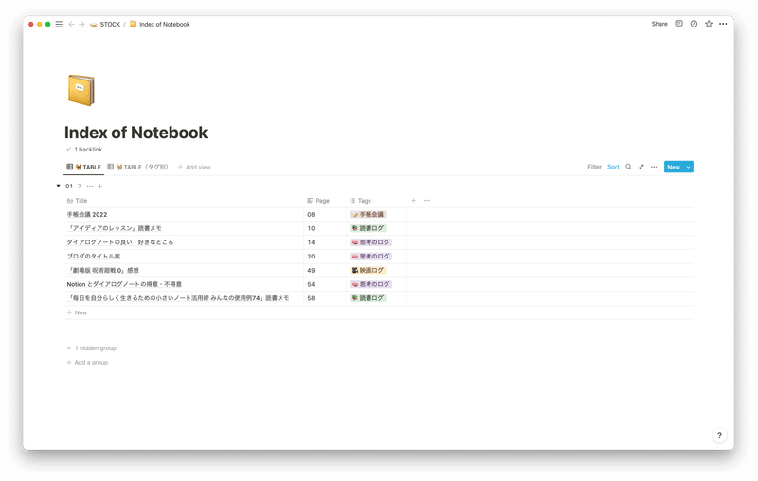Open the help question mark button

[x=719, y=436]
